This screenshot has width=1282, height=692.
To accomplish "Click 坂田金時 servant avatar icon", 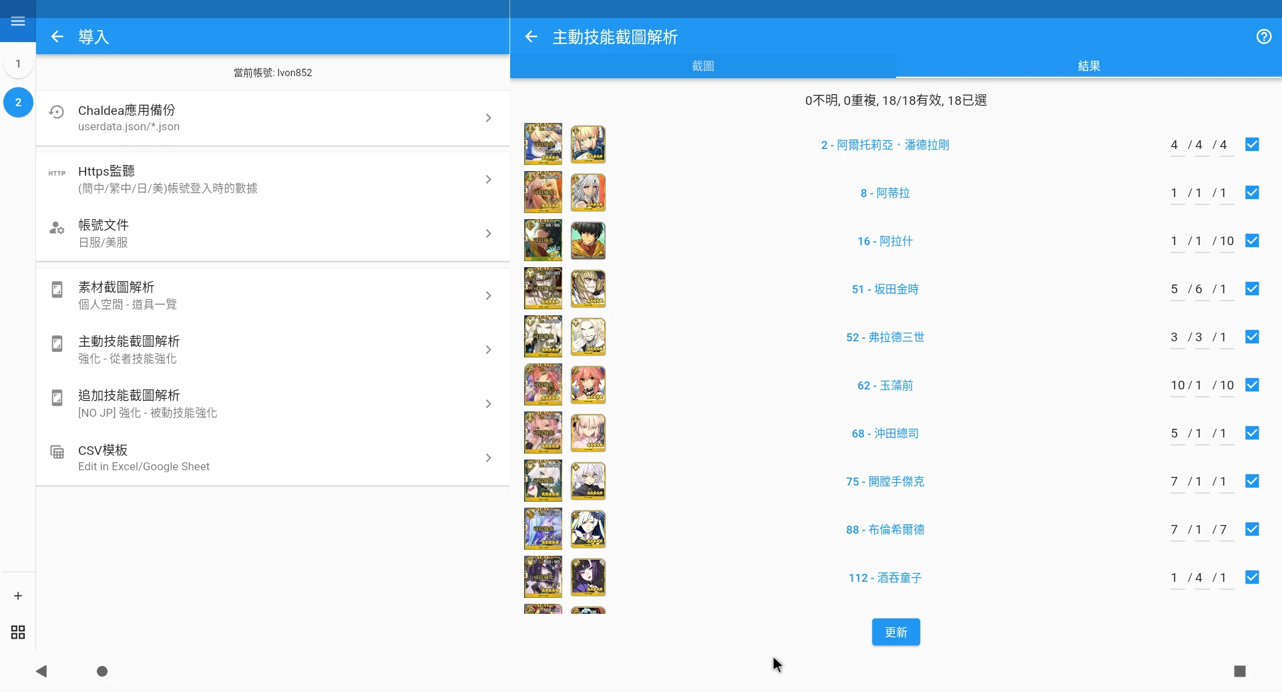I will (x=588, y=289).
